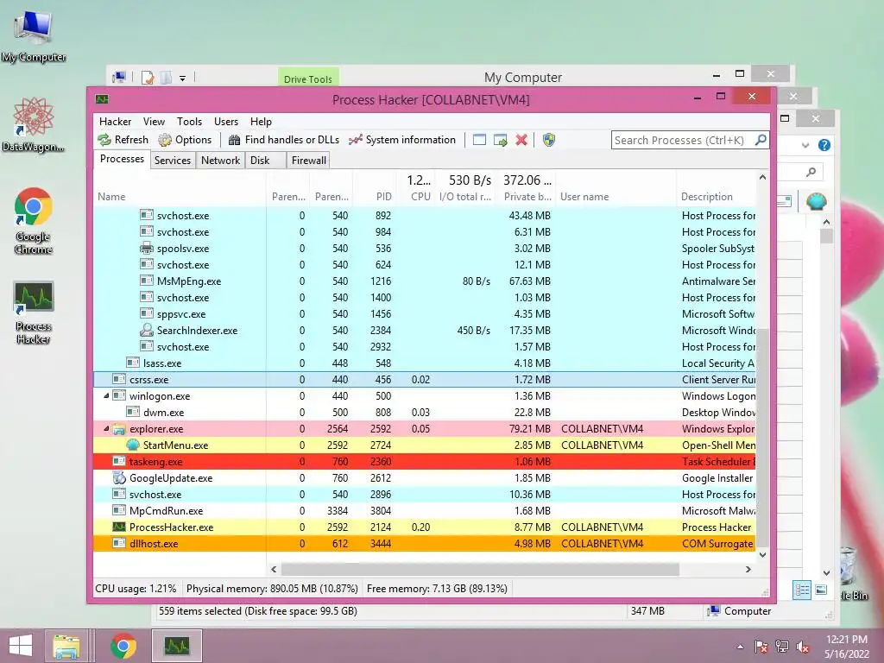Click the red X terminate window icon
884x663 pixels.
coord(521,140)
